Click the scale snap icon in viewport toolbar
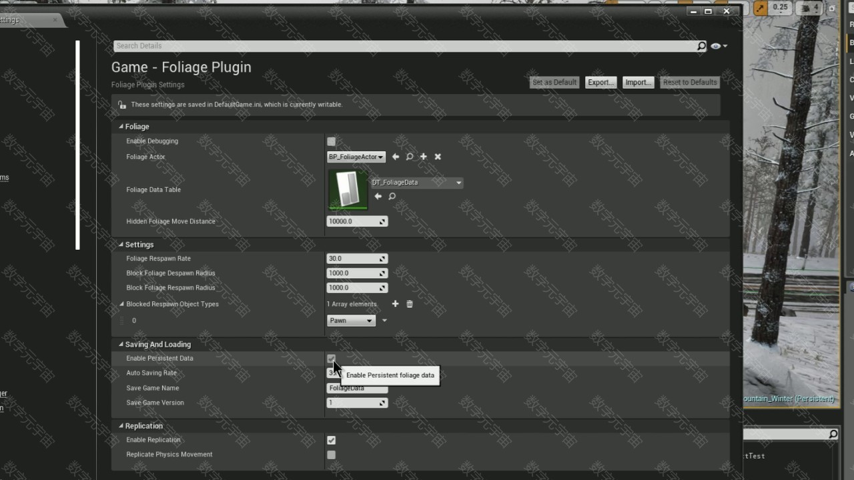854x480 pixels. coord(761,8)
